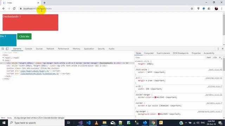Image resolution: width=225 pixels, height=126 pixels.
Task: Open the _sizing.scss source link
Action: (x=214, y=86)
